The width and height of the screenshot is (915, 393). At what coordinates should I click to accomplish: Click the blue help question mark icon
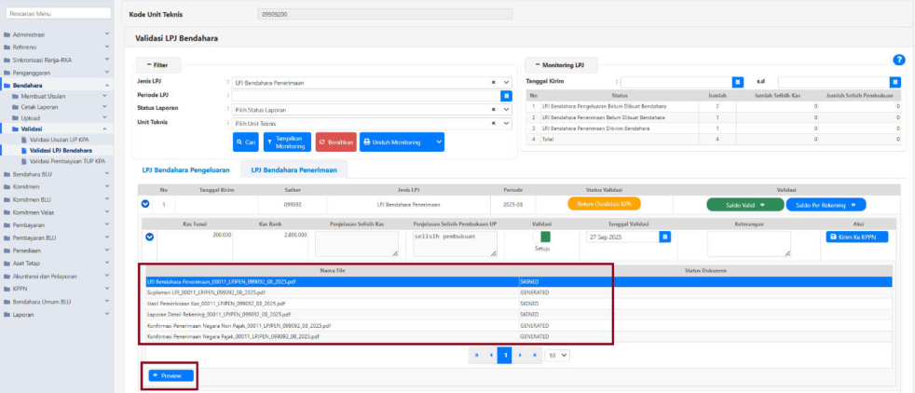coord(898,60)
